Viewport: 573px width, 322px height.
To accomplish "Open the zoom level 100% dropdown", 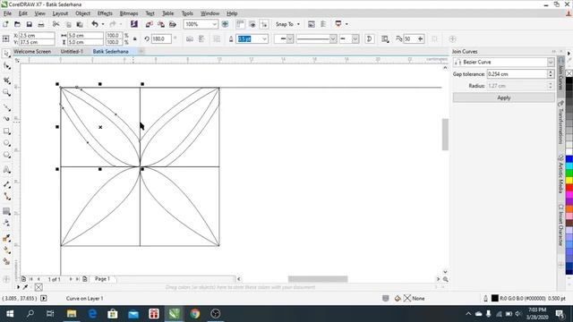I will click(x=215, y=24).
